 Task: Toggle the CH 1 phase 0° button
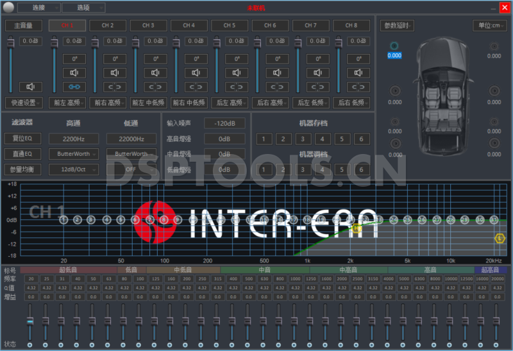coord(74,59)
